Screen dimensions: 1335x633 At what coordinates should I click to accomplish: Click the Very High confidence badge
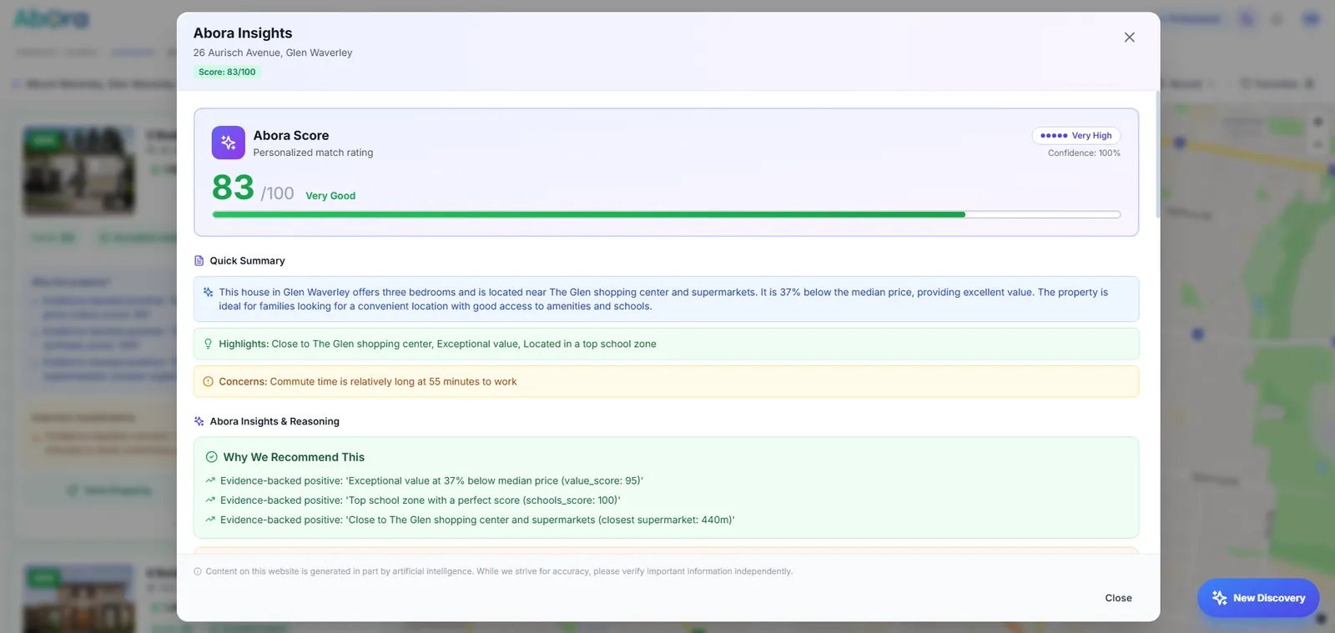tap(1076, 135)
